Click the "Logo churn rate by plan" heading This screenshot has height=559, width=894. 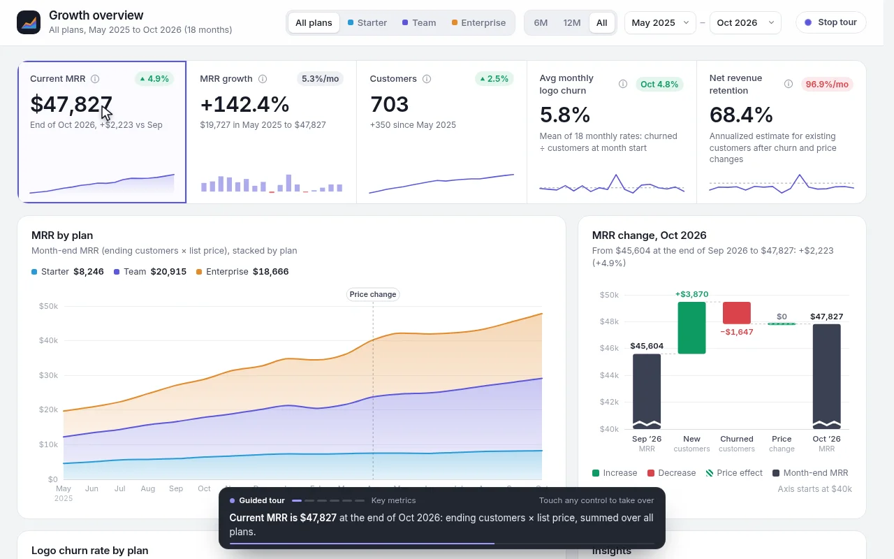(90, 551)
